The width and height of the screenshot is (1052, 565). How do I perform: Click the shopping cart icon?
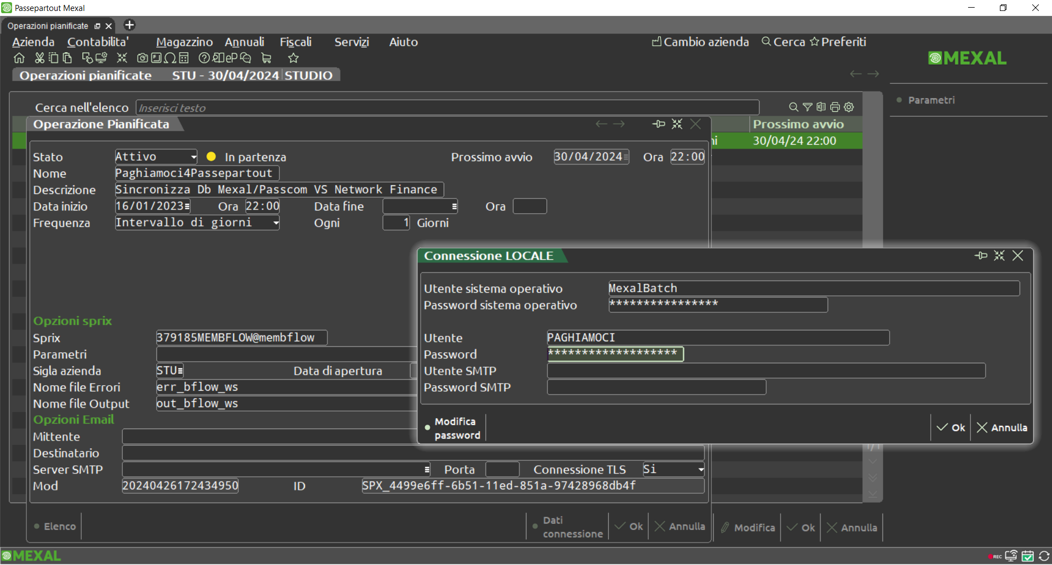pos(267,58)
